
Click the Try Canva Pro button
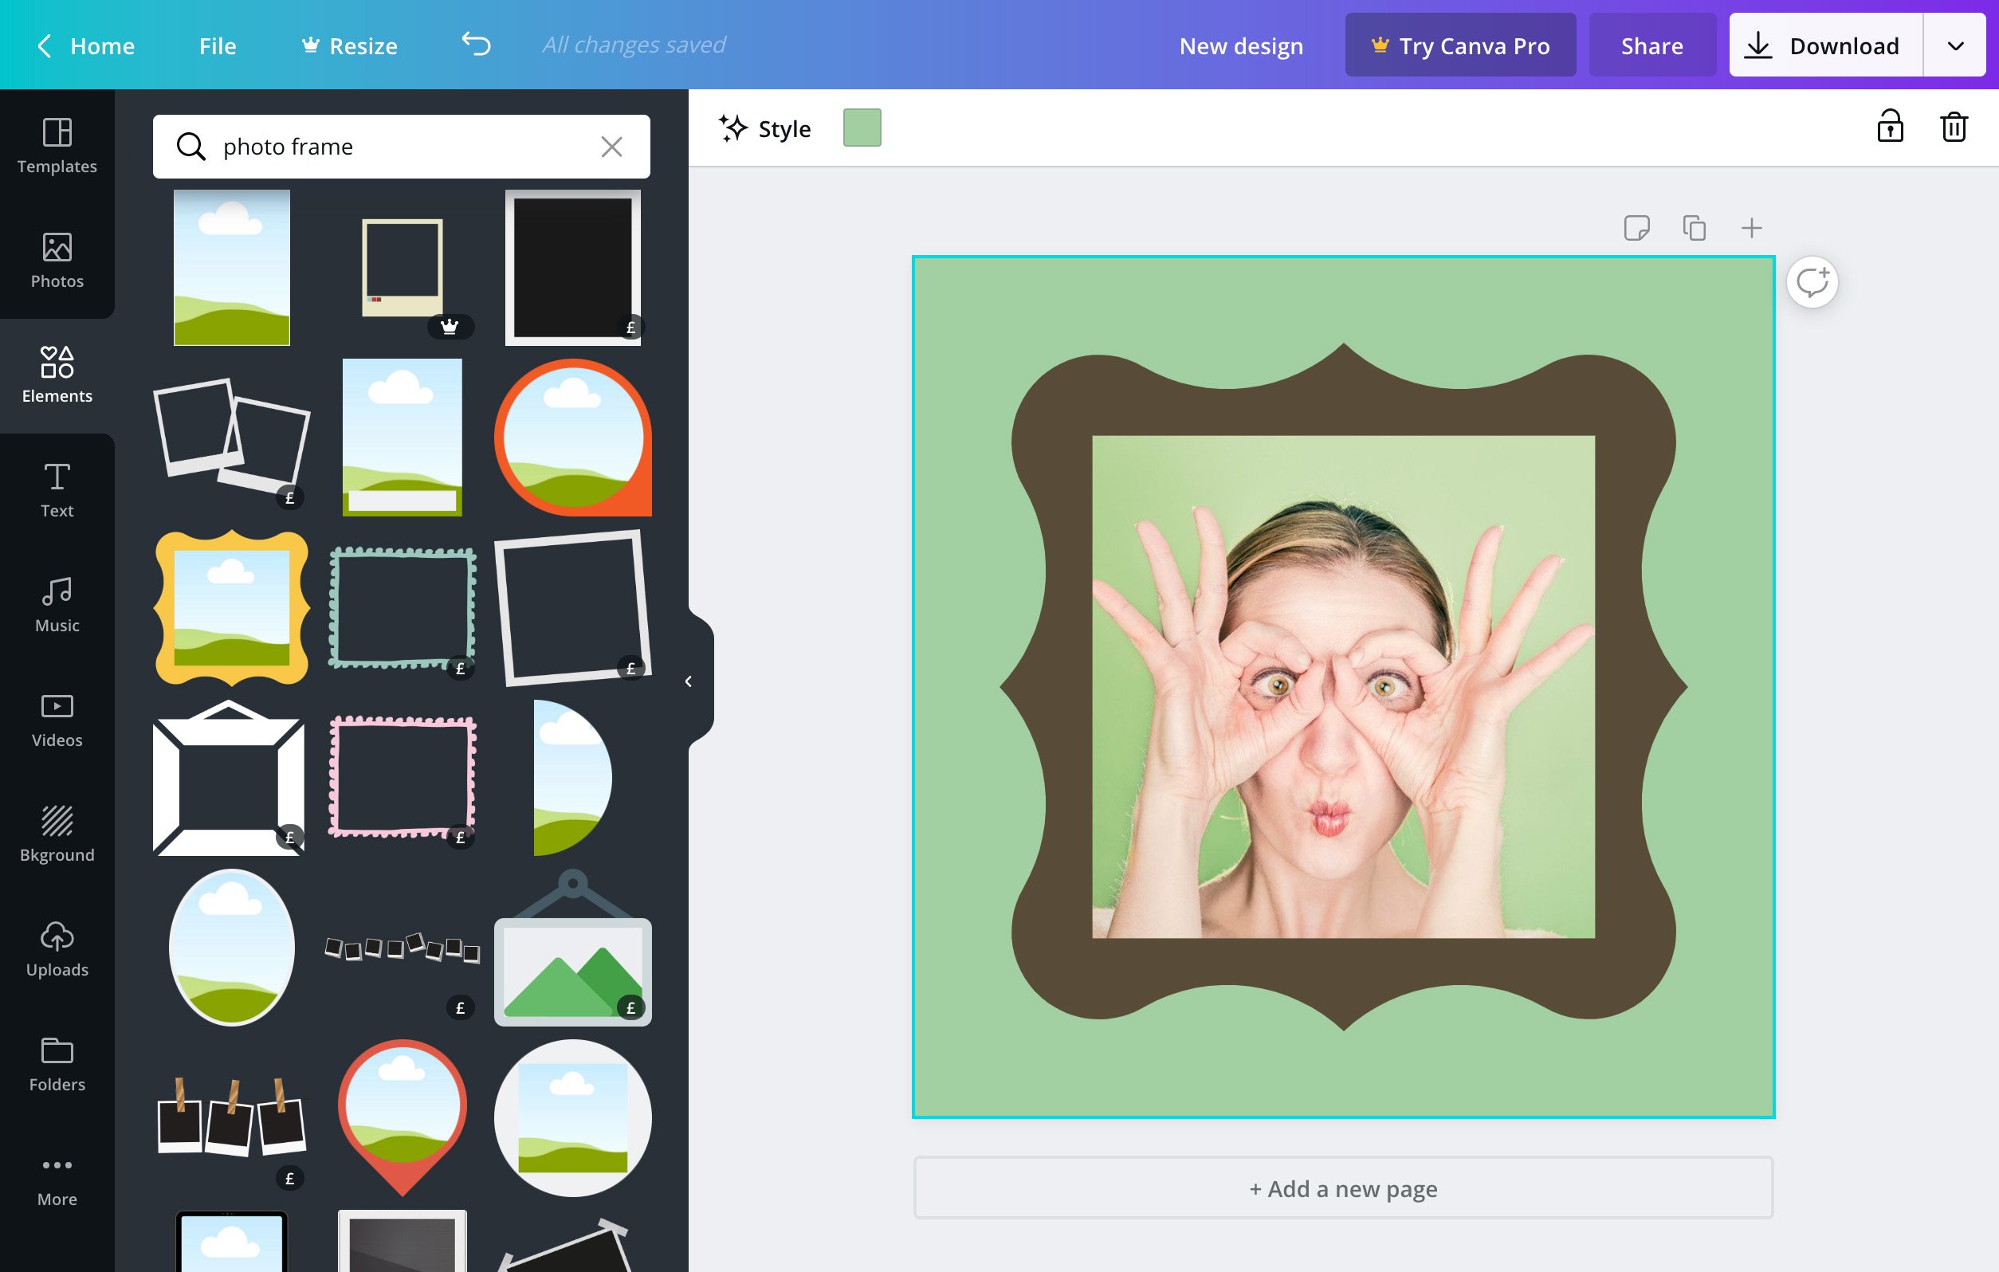click(1459, 44)
